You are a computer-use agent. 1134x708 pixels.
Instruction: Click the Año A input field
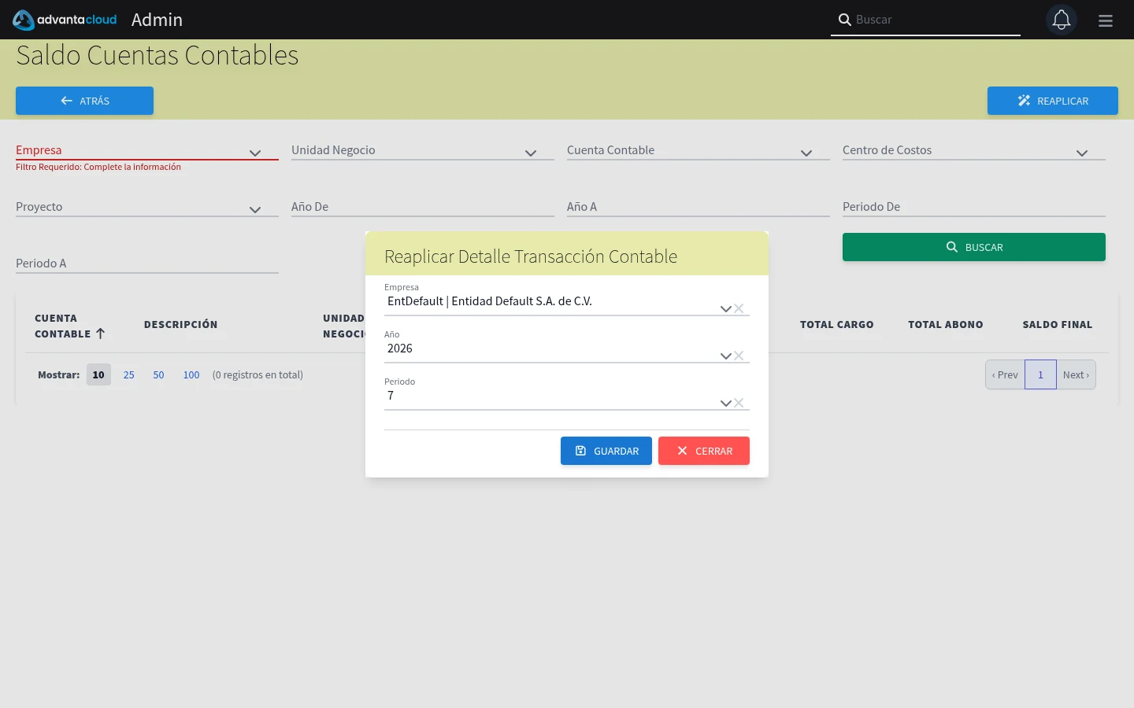tap(699, 207)
